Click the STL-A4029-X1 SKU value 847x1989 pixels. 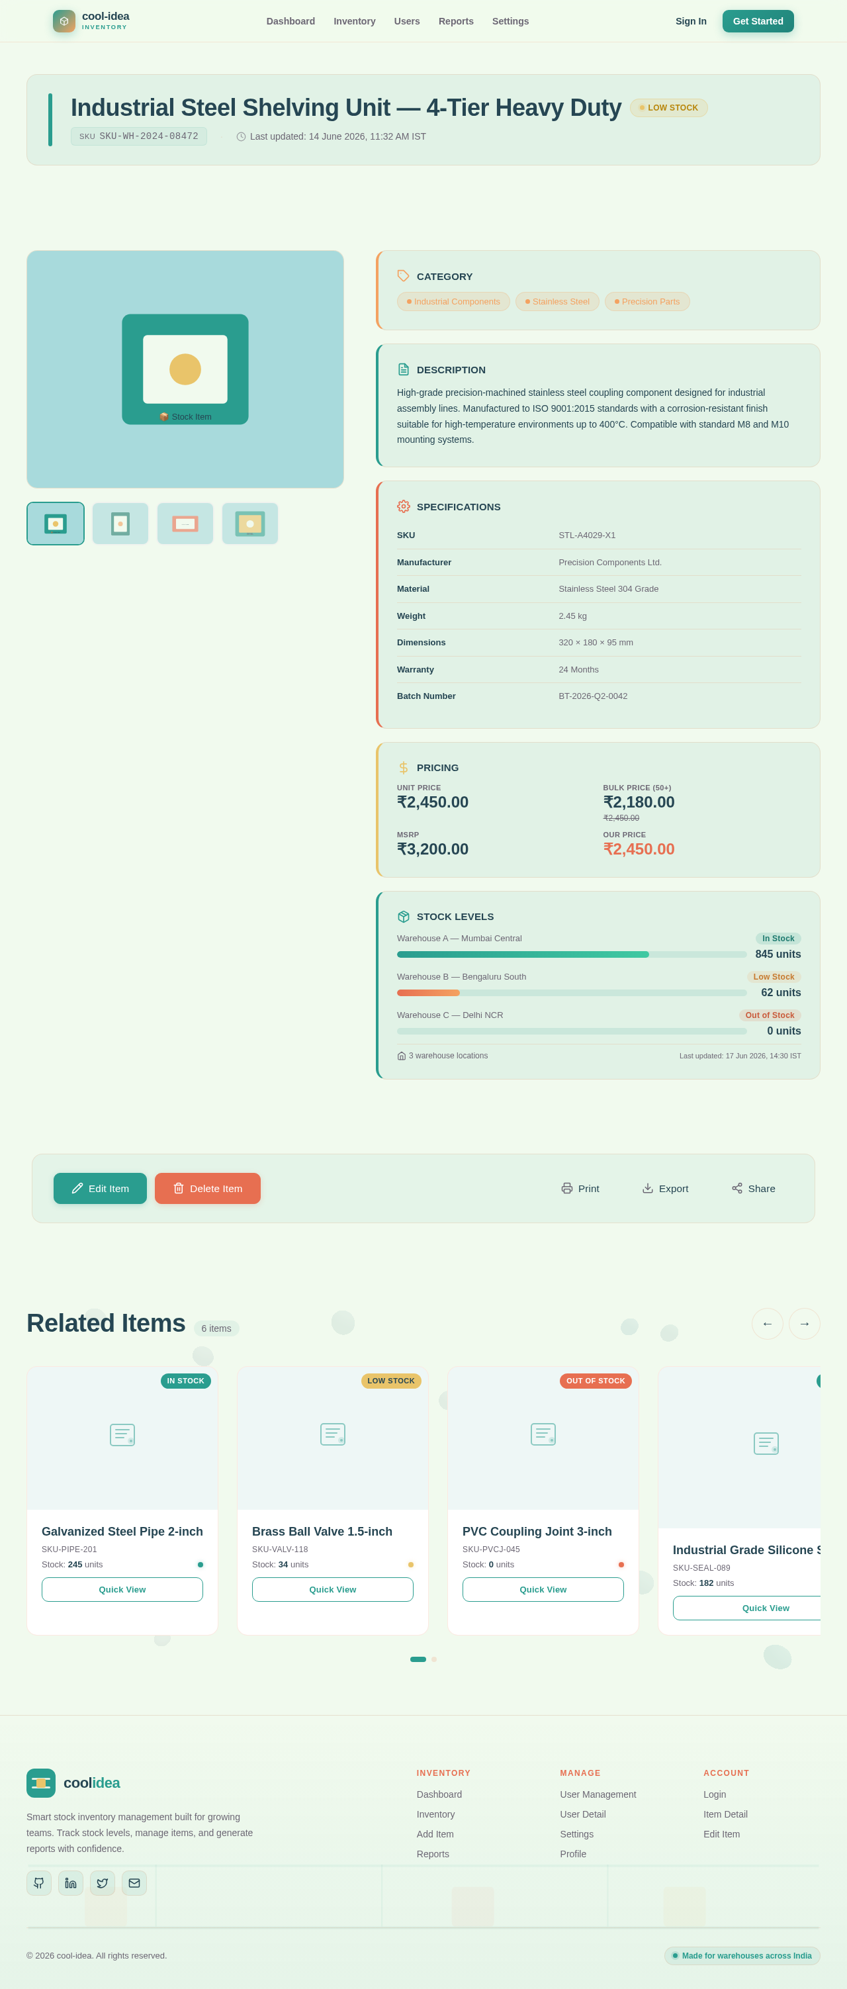[x=587, y=535]
